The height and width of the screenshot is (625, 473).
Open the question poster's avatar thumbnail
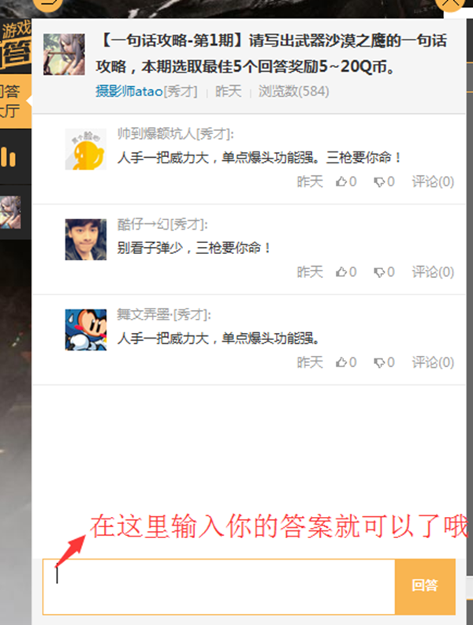(64, 54)
